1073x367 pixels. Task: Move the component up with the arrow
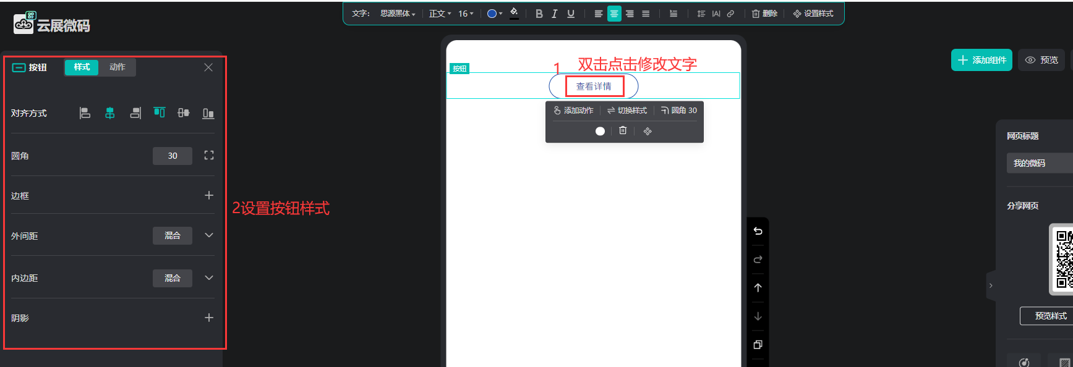[x=758, y=288]
